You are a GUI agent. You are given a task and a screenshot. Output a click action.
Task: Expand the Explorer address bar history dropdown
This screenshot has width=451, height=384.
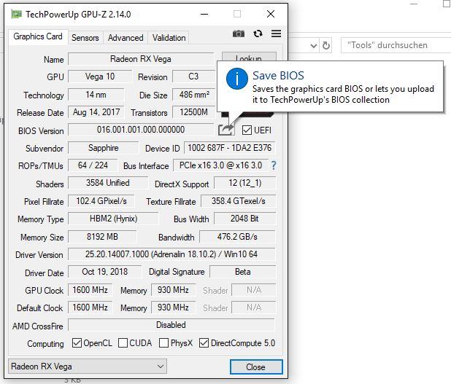click(x=314, y=46)
